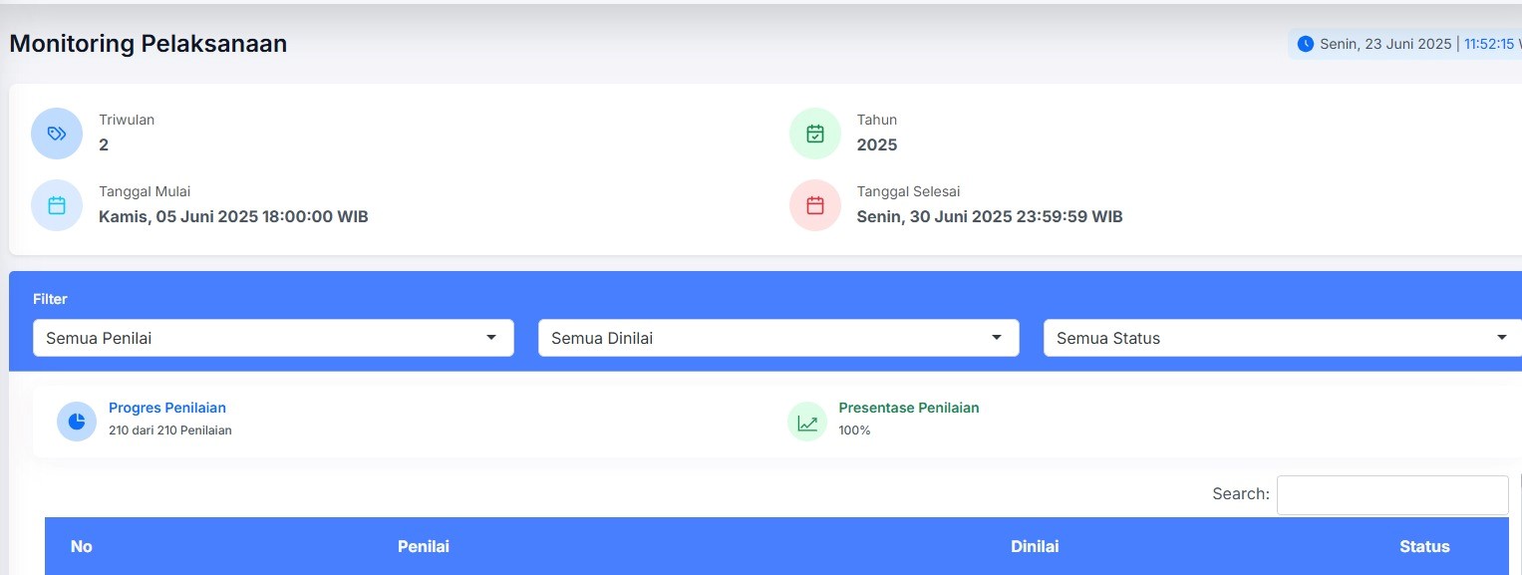Click the 210 dari 210 Penilaian text

click(170, 431)
